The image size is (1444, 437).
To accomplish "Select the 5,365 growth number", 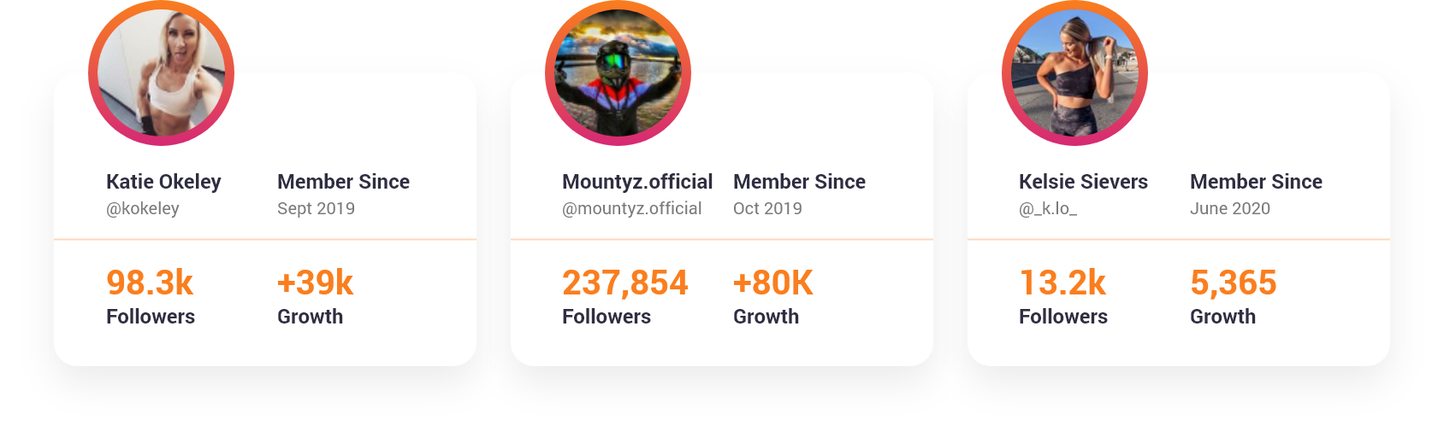I will (1233, 283).
